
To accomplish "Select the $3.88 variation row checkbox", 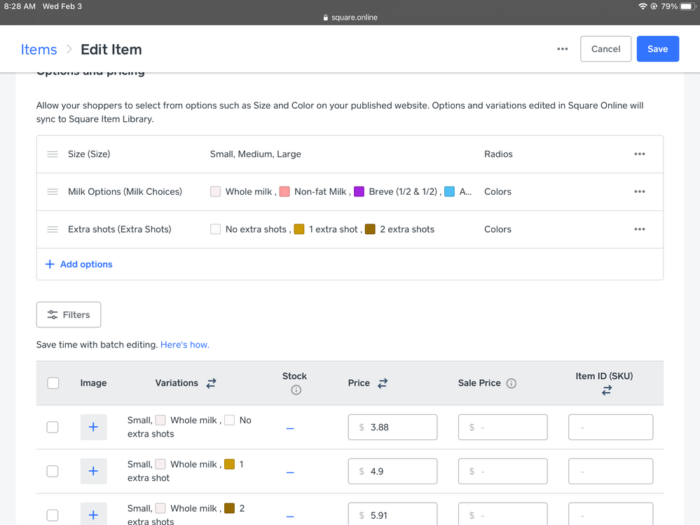I will (x=53, y=427).
